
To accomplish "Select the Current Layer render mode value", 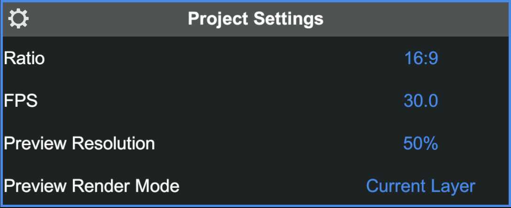I will point(421,186).
